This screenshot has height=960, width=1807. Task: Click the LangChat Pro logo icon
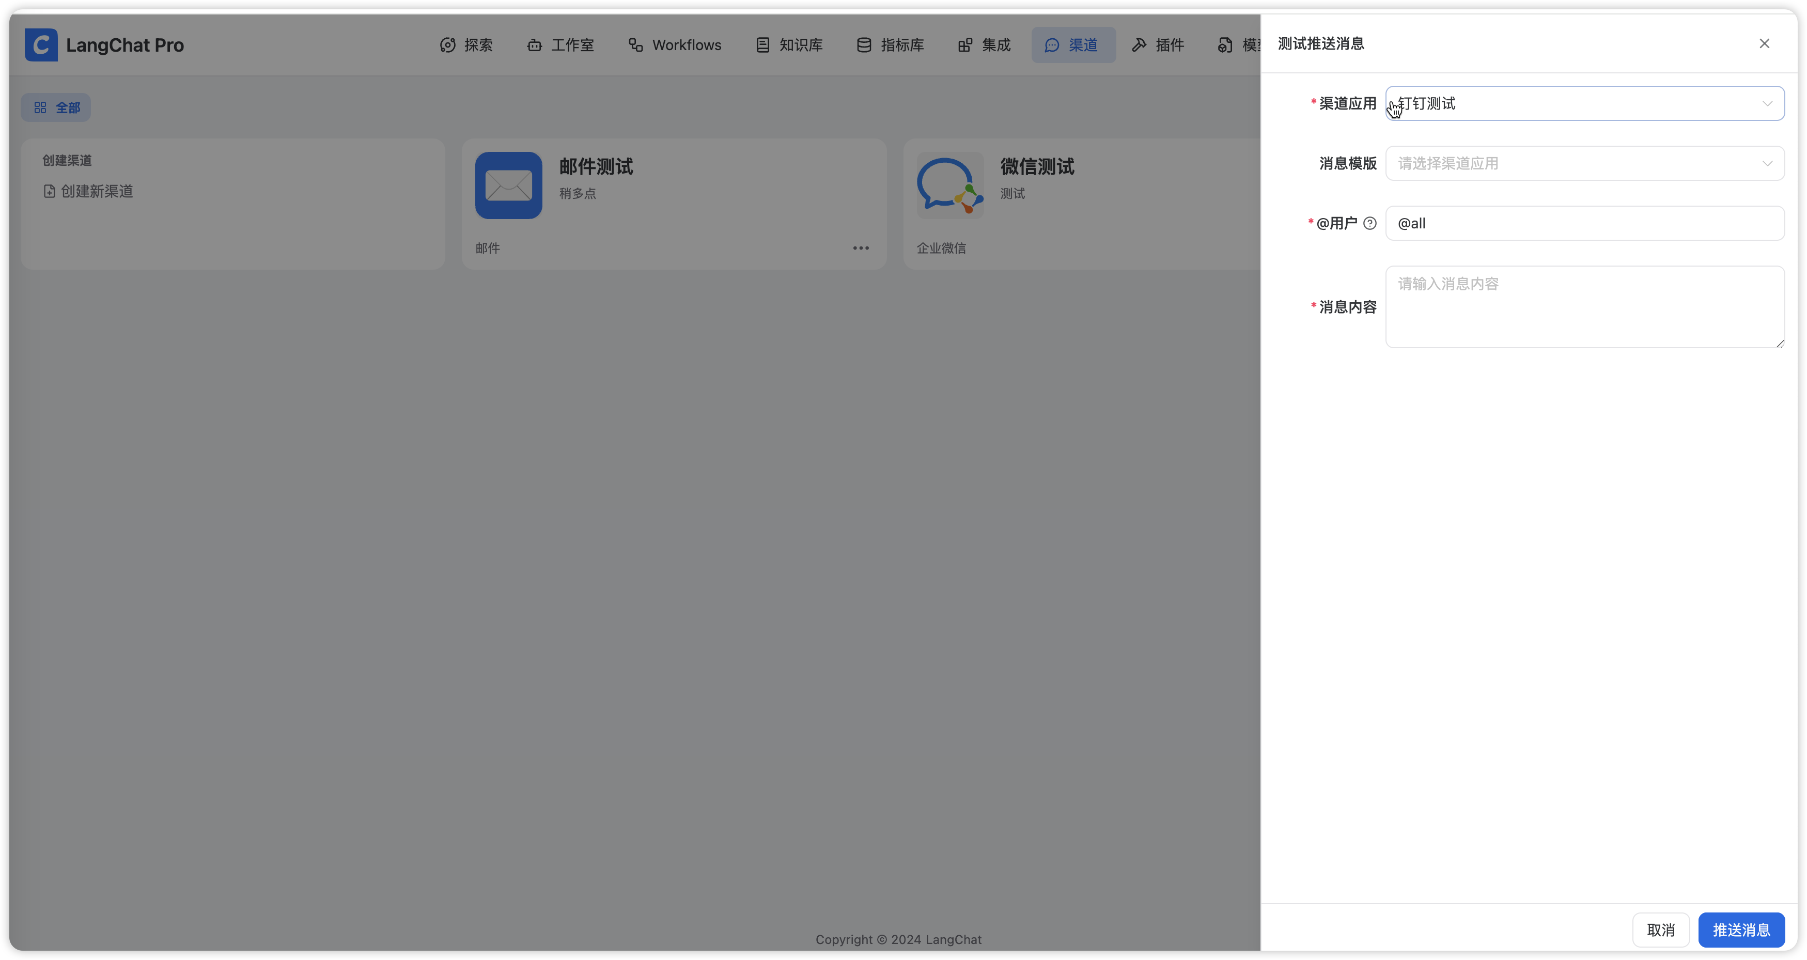41,45
